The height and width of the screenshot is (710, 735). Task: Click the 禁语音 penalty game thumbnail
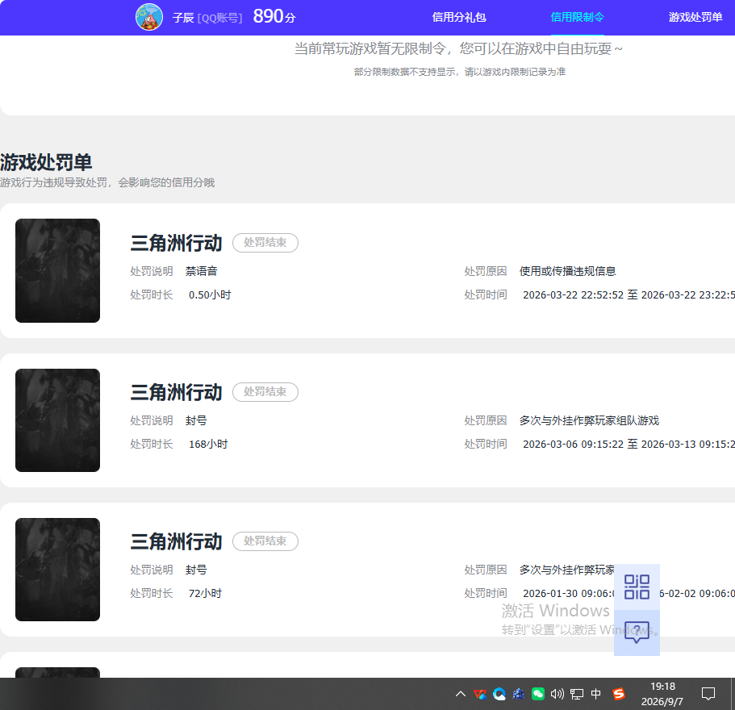57,270
